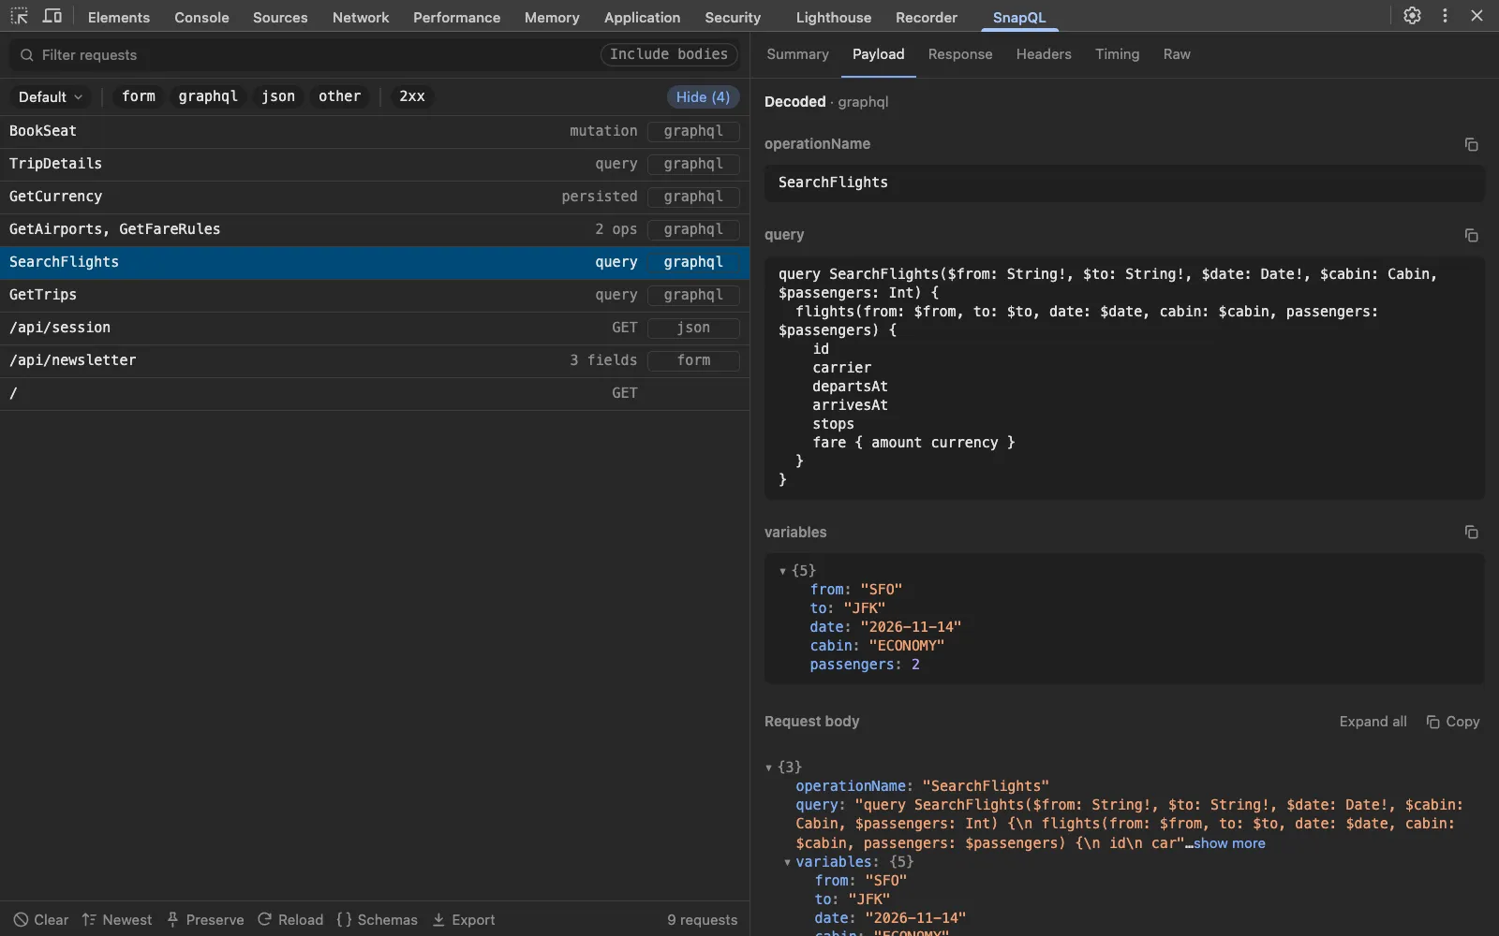1499x936 pixels.
Task: Switch to the Response tab
Action: click(x=959, y=54)
